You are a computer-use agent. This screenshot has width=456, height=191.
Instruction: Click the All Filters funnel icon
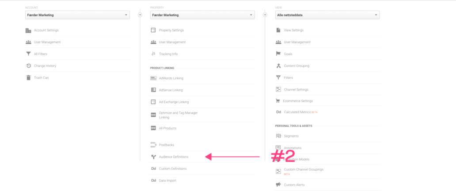pyautogui.click(x=28, y=54)
